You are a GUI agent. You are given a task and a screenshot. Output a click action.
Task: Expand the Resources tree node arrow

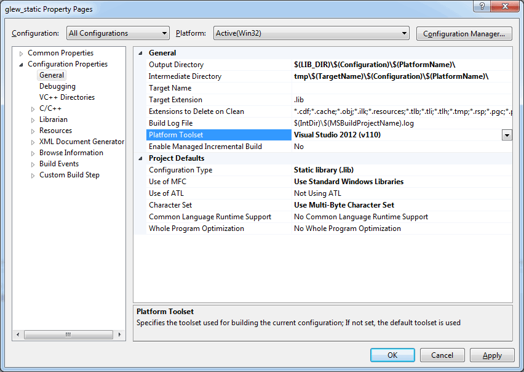33,131
